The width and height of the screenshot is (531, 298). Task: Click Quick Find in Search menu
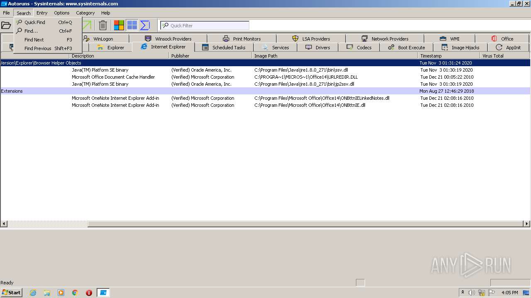pos(48,22)
